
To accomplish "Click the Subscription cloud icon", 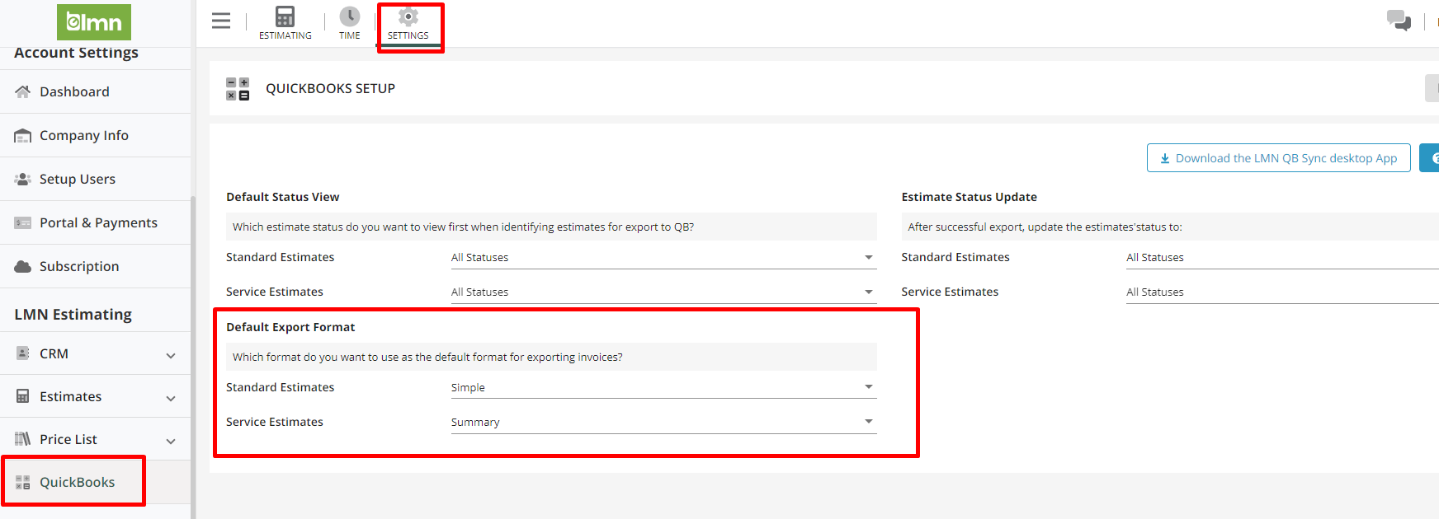I will coord(23,266).
